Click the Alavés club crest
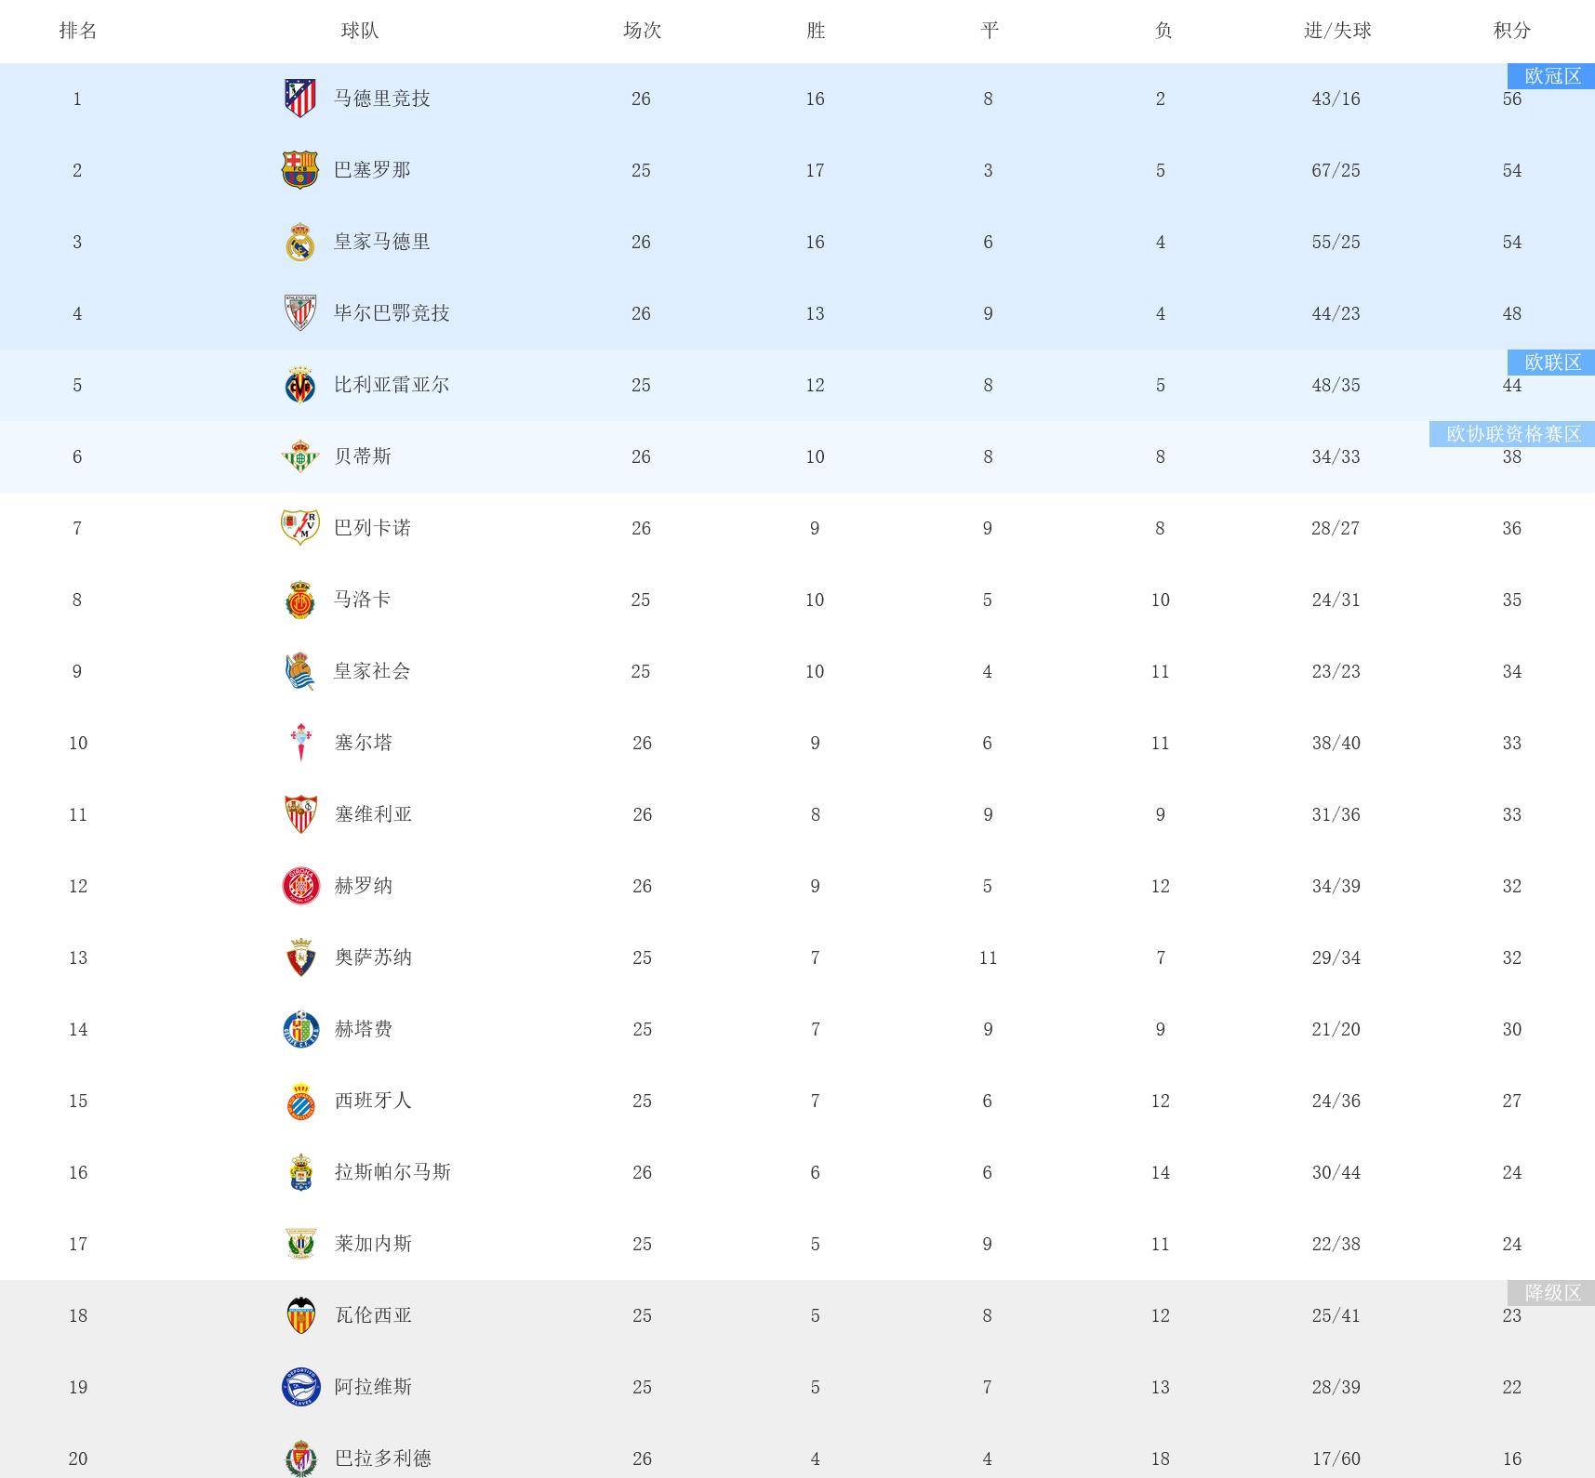The height and width of the screenshot is (1478, 1595). click(x=300, y=1387)
